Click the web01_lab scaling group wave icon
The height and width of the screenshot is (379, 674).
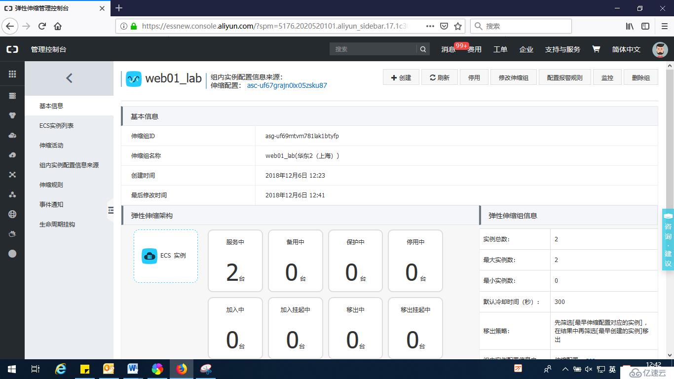(133, 79)
